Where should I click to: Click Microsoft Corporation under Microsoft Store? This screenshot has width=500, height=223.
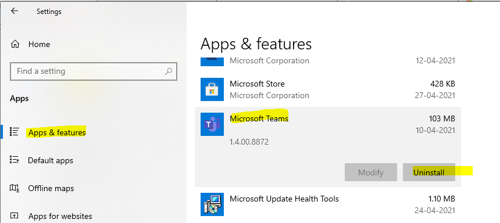coord(269,95)
